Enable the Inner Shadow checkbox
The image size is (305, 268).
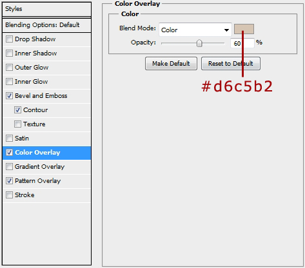9,53
